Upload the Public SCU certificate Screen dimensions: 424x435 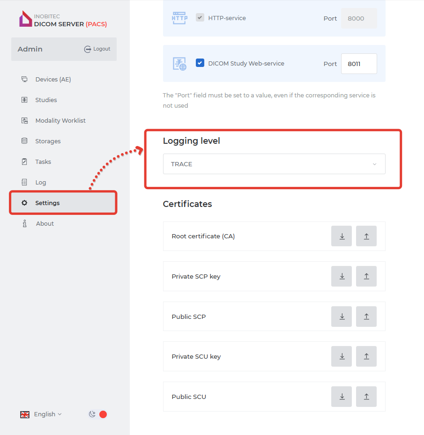(x=366, y=397)
